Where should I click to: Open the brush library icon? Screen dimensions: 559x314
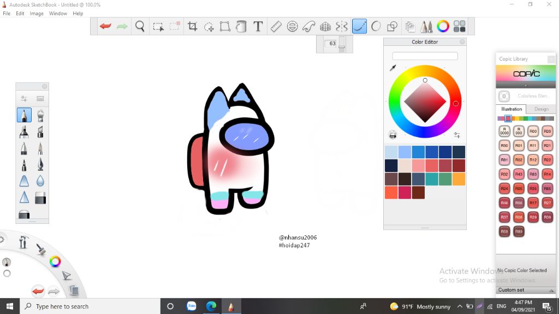click(40, 98)
